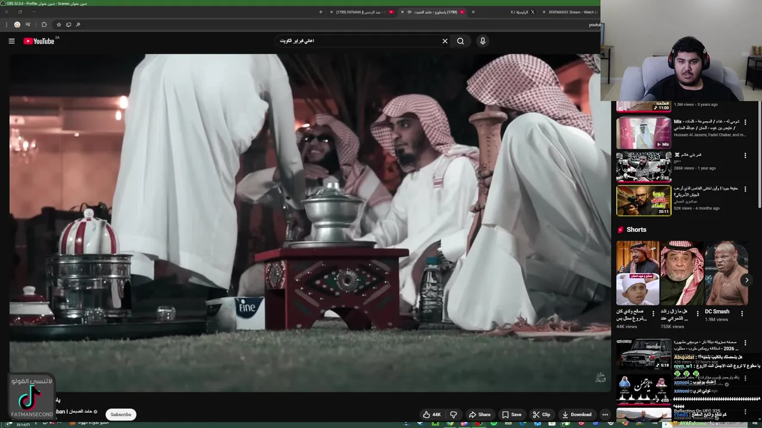Play the 11:00 recommended video thumbnail
The image size is (762, 428).
click(x=644, y=106)
